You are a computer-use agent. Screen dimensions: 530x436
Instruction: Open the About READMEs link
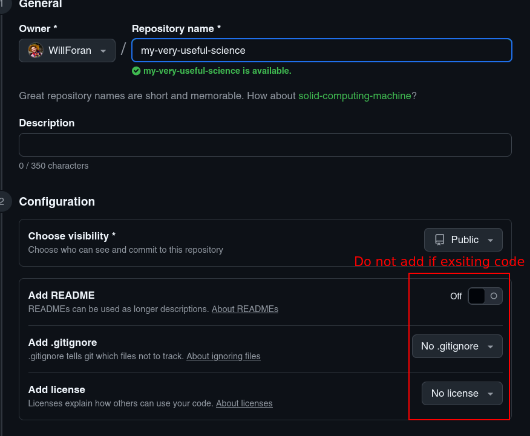(244, 309)
